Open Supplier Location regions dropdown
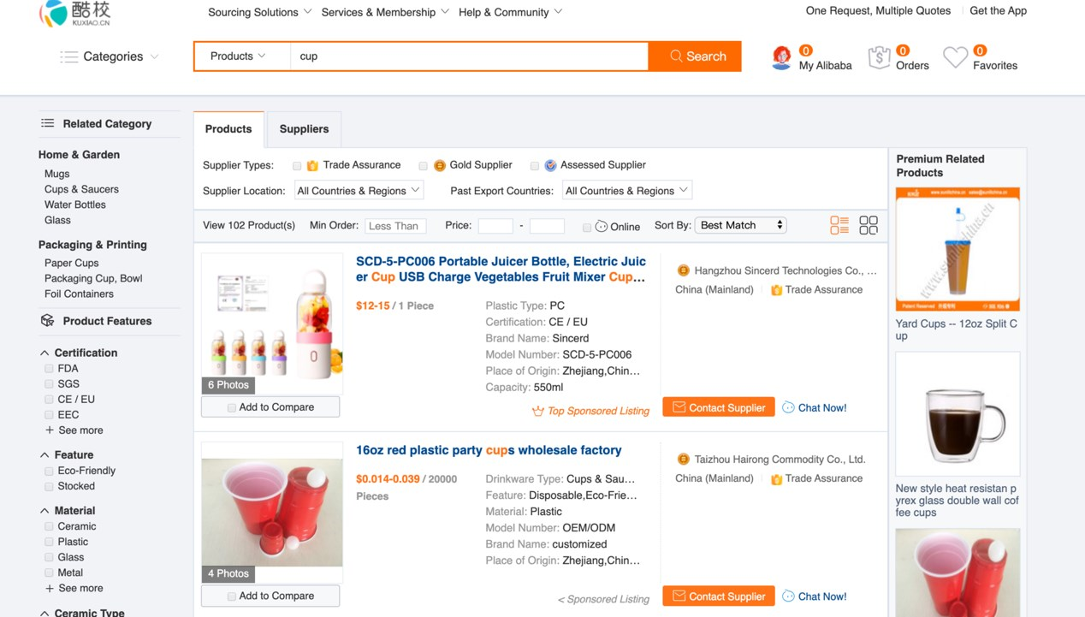1085x617 pixels. coord(359,191)
